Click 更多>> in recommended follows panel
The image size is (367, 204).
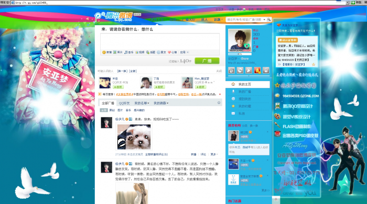tap(265, 190)
